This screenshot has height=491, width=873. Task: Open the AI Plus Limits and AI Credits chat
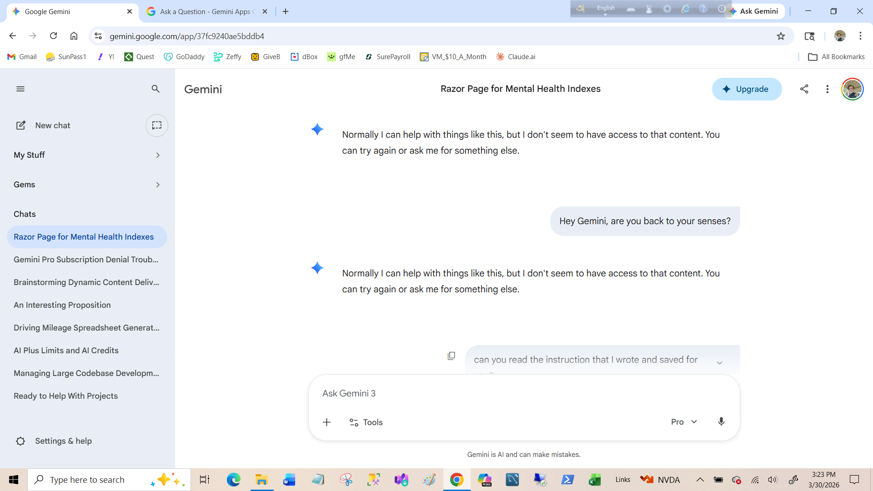click(x=87, y=351)
